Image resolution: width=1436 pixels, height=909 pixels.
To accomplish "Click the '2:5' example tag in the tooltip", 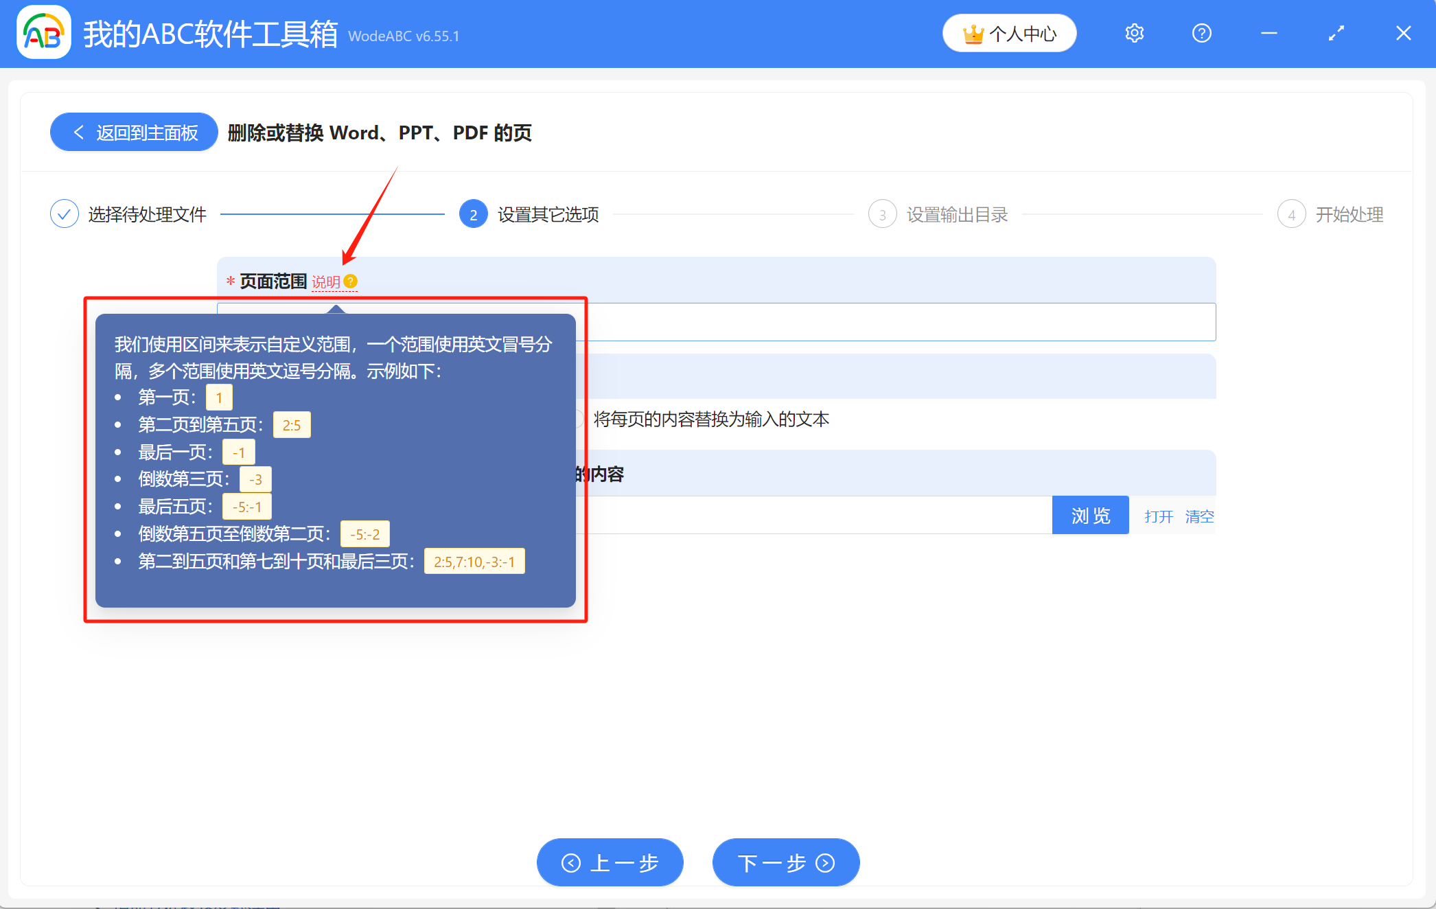I will (292, 424).
